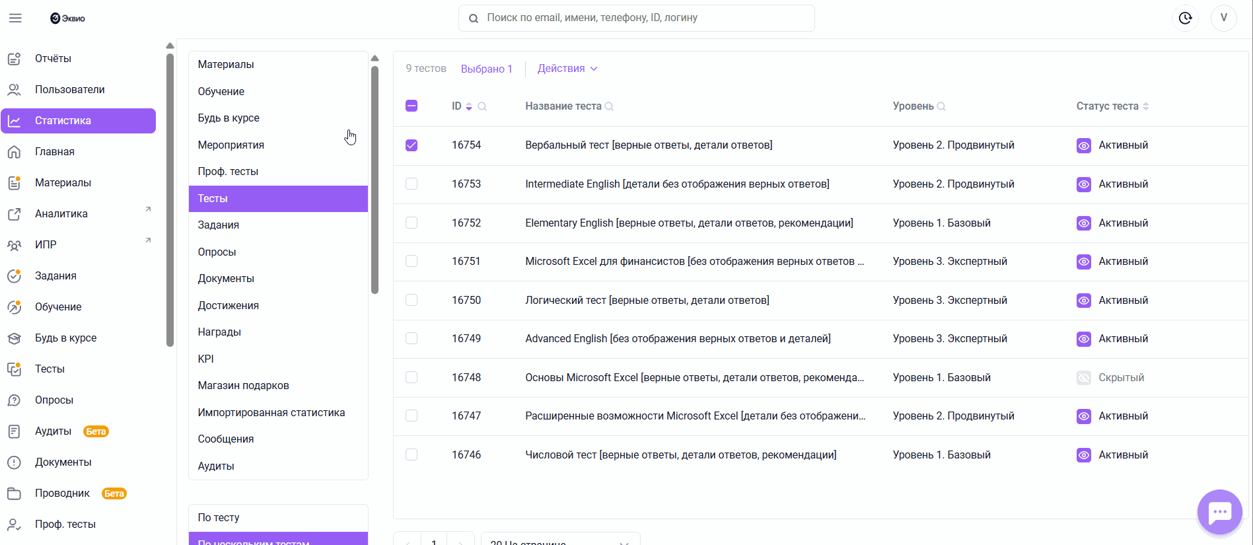Click search icon beside Уровень header

pos(941,106)
